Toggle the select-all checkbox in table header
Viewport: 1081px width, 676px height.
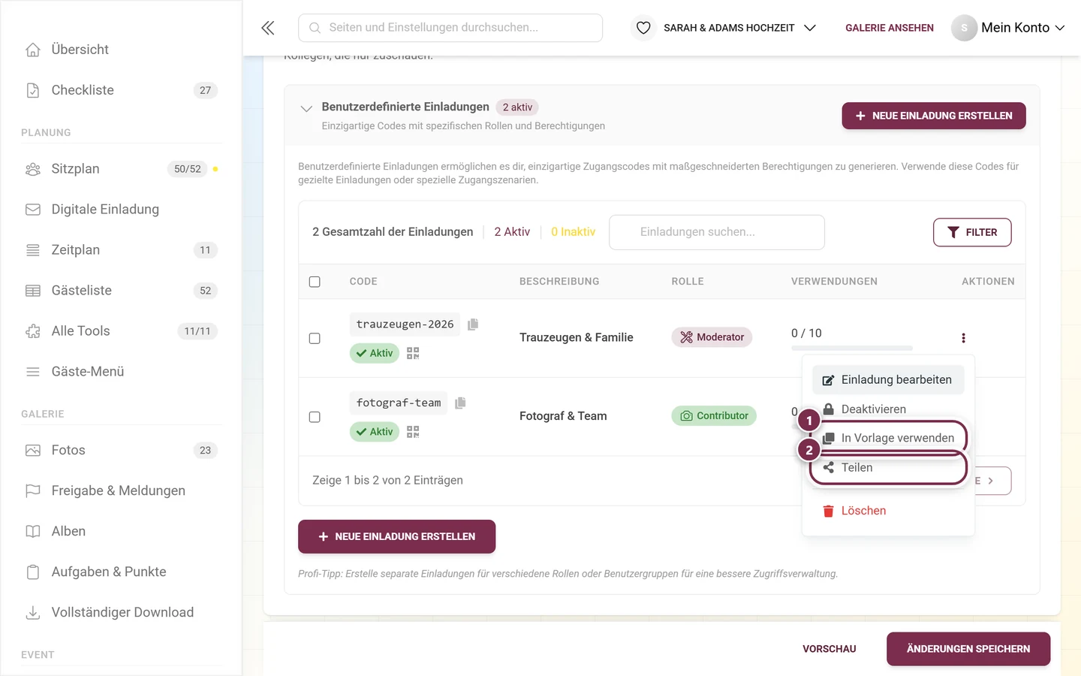315,282
